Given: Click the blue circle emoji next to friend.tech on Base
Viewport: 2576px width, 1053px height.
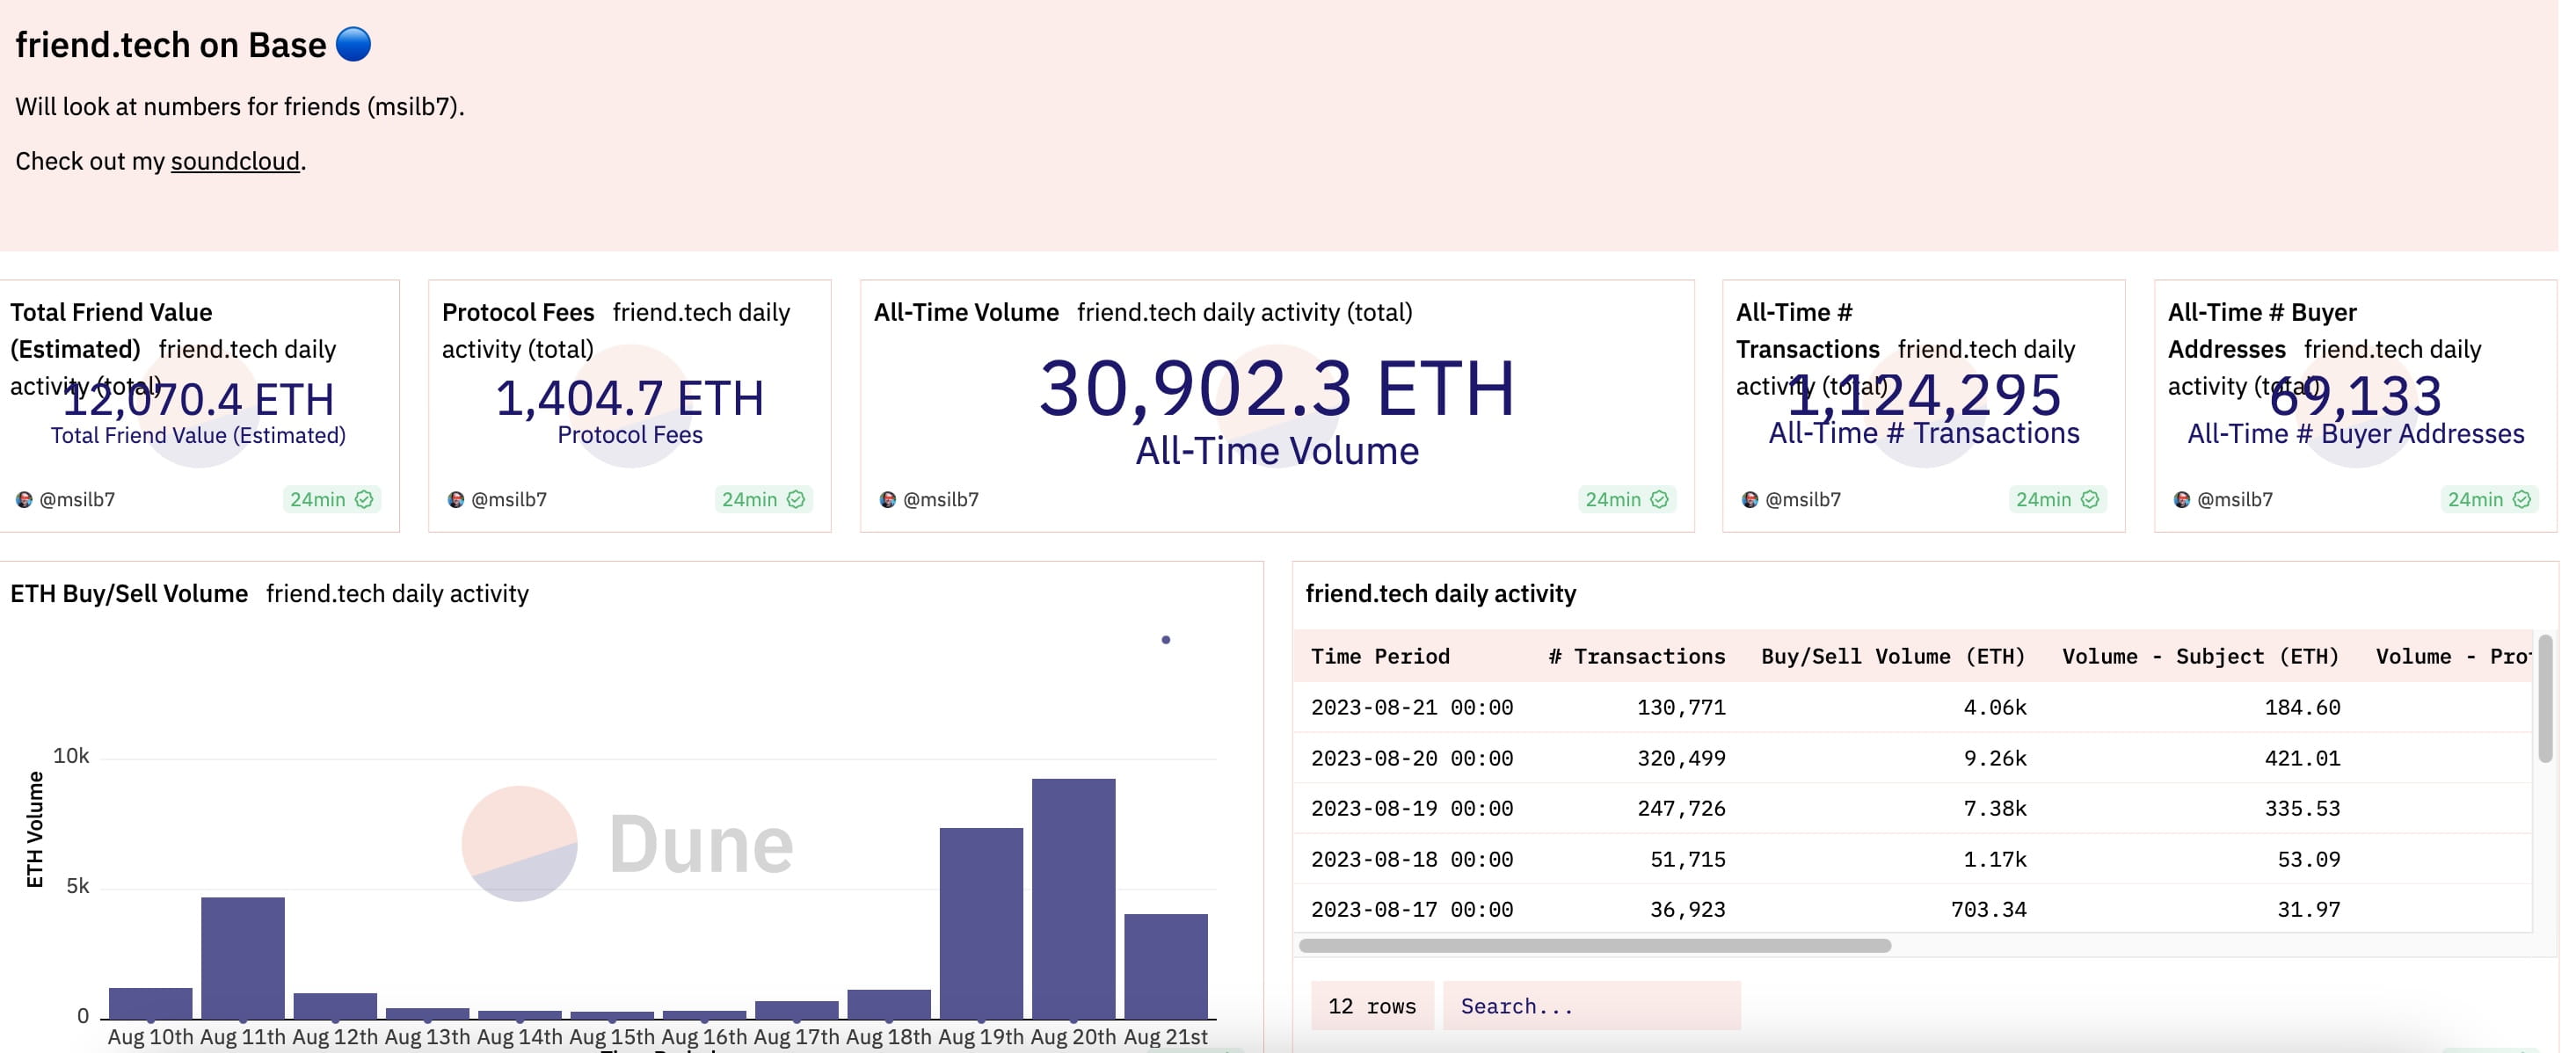Looking at the screenshot, I should coord(353,44).
